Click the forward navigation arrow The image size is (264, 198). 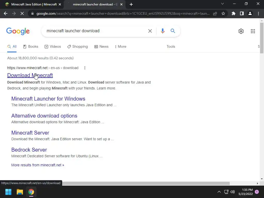click(x=14, y=13)
